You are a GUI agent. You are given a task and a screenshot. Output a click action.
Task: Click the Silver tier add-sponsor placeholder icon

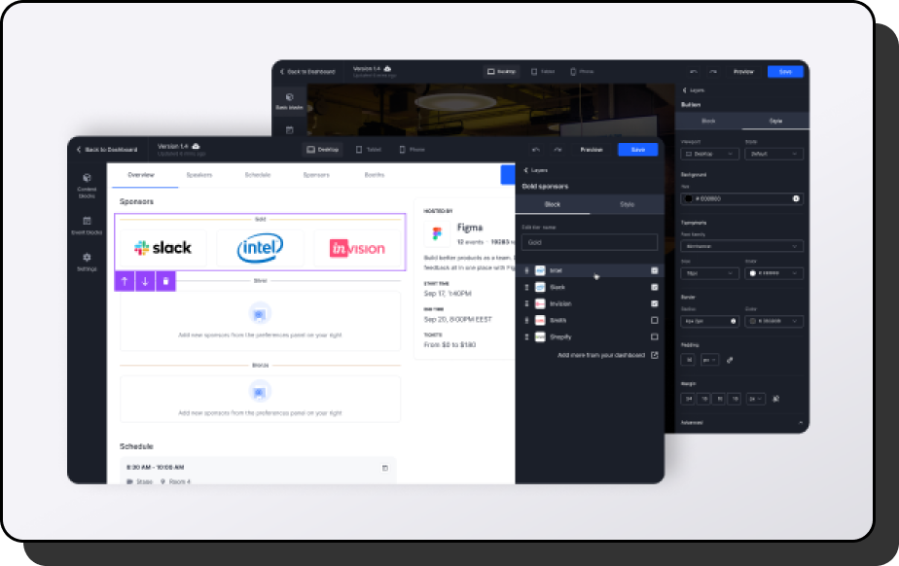tap(260, 314)
